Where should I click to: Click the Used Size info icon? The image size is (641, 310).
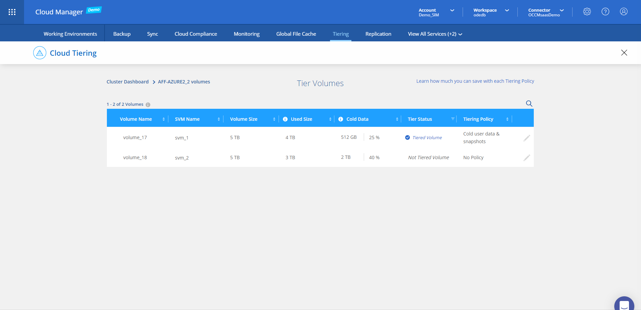pos(285,119)
